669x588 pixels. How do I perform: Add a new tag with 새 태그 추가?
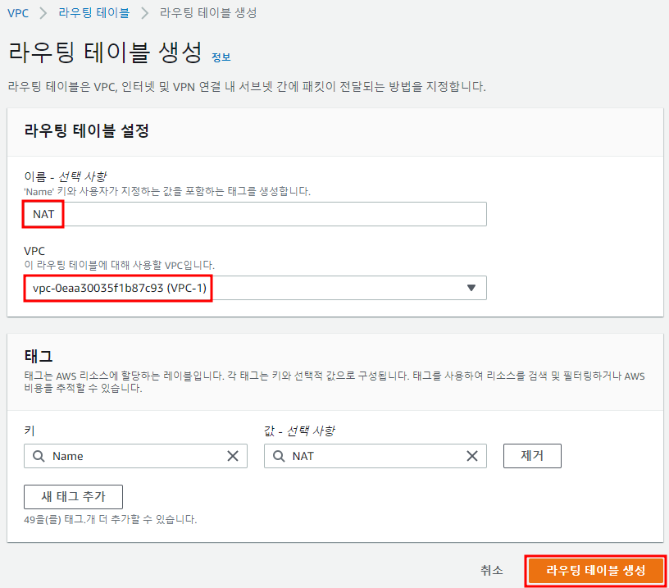74,497
